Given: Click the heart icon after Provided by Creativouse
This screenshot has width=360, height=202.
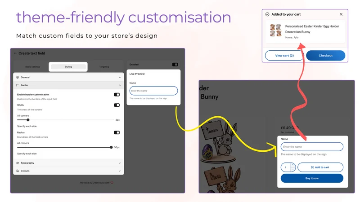Looking at the screenshot, I should pyautogui.click(x=112, y=183).
